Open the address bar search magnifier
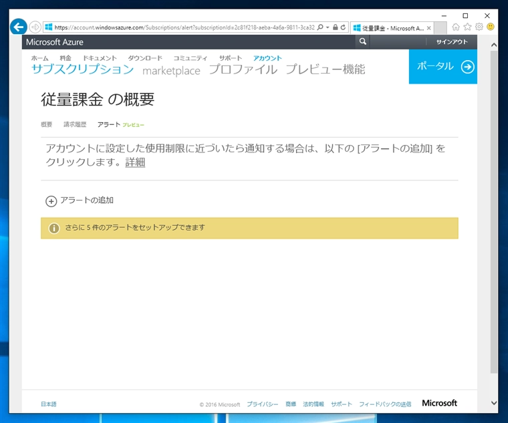Screen dimensions: 508x423 coord(320,27)
